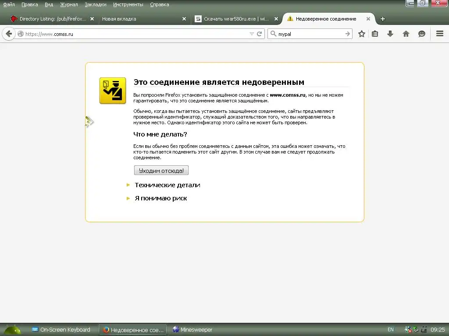Switch to Новая вкладка tab
Viewport: 449px width, 336px height.
(144, 19)
